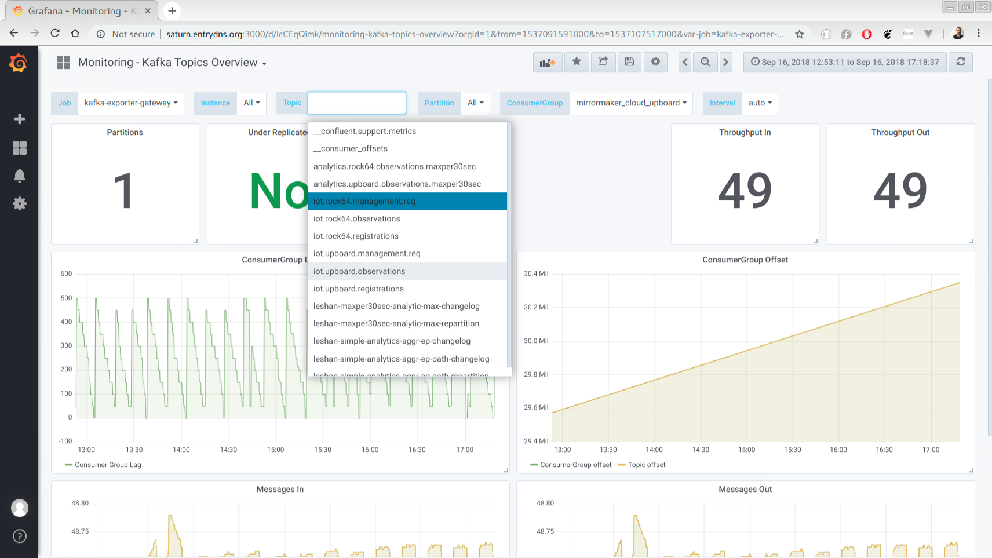Bookmark page with address bar star

point(800,34)
